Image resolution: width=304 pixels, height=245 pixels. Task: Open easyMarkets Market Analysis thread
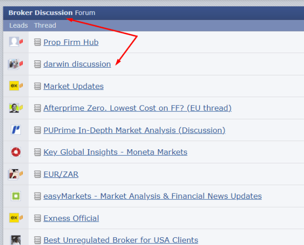pyautogui.click(x=153, y=196)
